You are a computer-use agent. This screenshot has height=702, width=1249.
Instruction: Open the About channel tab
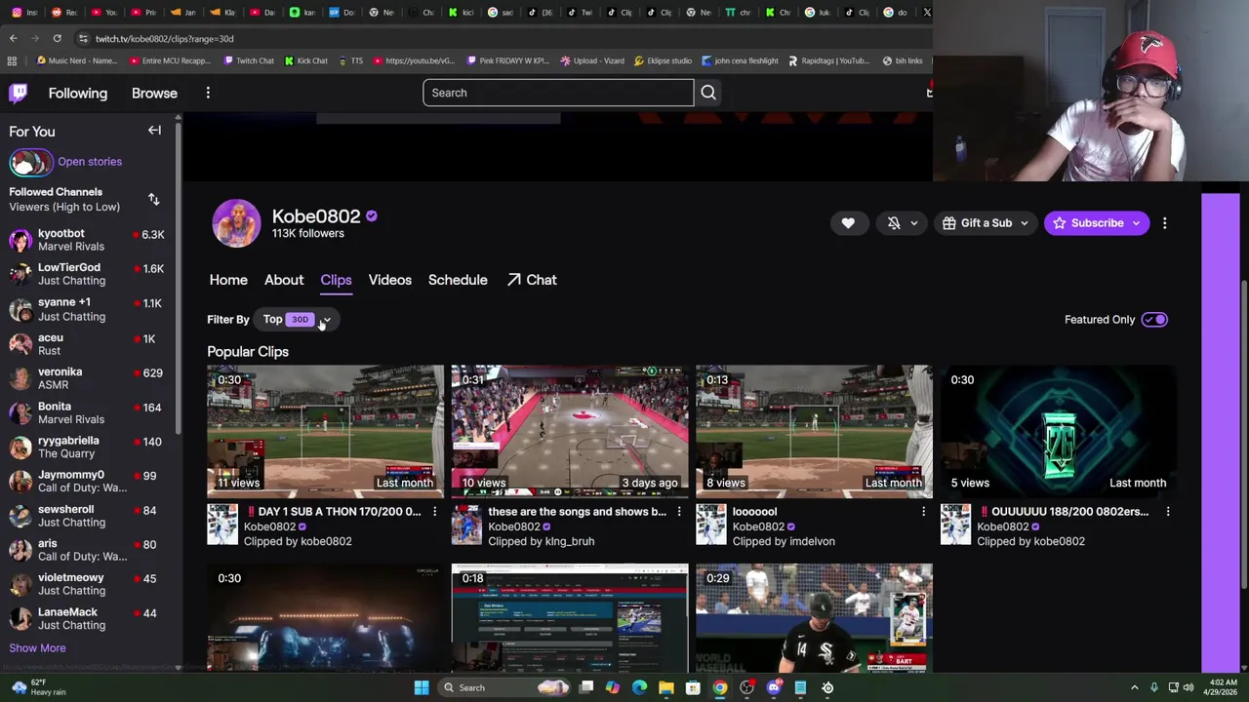coord(284,280)
